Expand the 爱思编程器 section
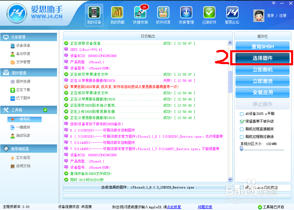The image size is (294, 210). (29, 149)
